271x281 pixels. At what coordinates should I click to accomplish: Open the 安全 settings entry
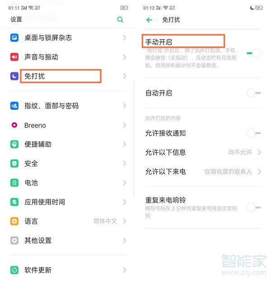click(68, 163)
